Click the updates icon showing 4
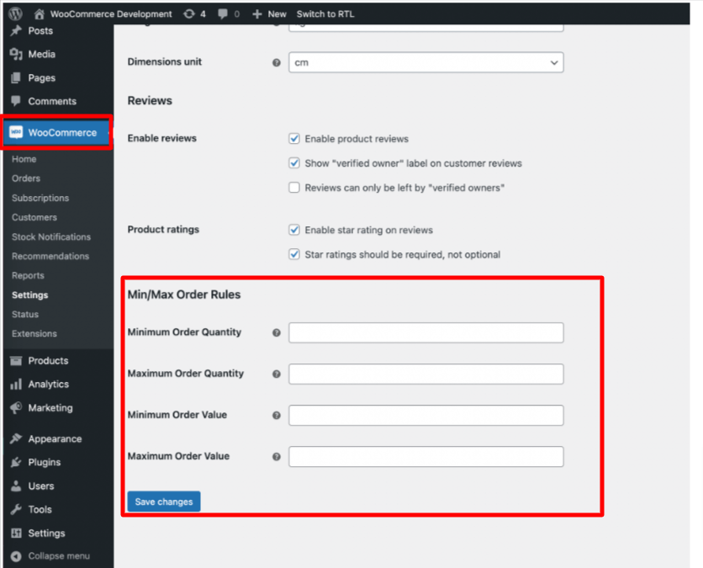This screenshot has height=568, width=703. click(x=189, y=14)
